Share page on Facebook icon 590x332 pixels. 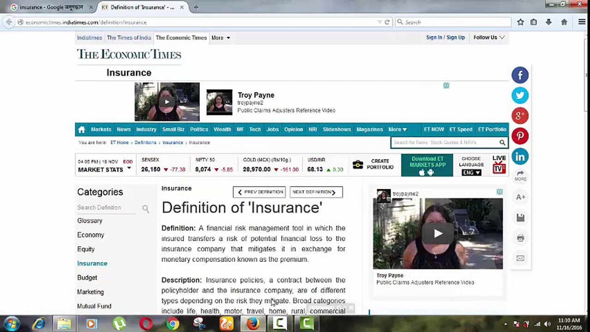click(520, 75)
